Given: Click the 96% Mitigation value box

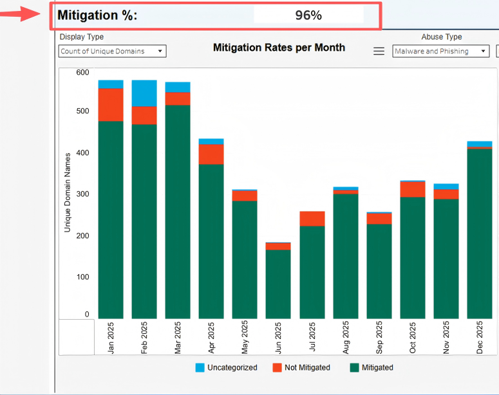Looking at the screenshot, I should 308,15.
